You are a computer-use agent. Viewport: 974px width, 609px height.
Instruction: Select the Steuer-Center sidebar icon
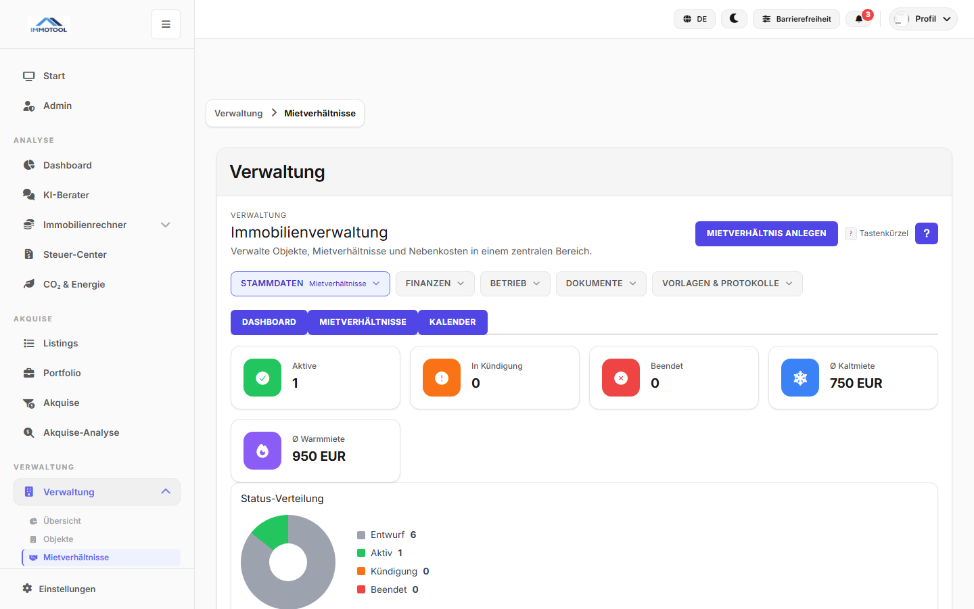[x=28, y=254]
